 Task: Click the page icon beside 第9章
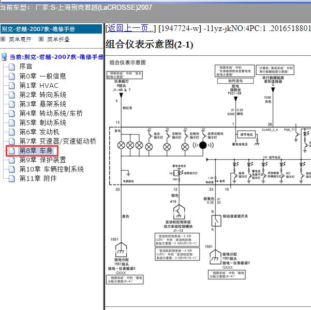12,160
